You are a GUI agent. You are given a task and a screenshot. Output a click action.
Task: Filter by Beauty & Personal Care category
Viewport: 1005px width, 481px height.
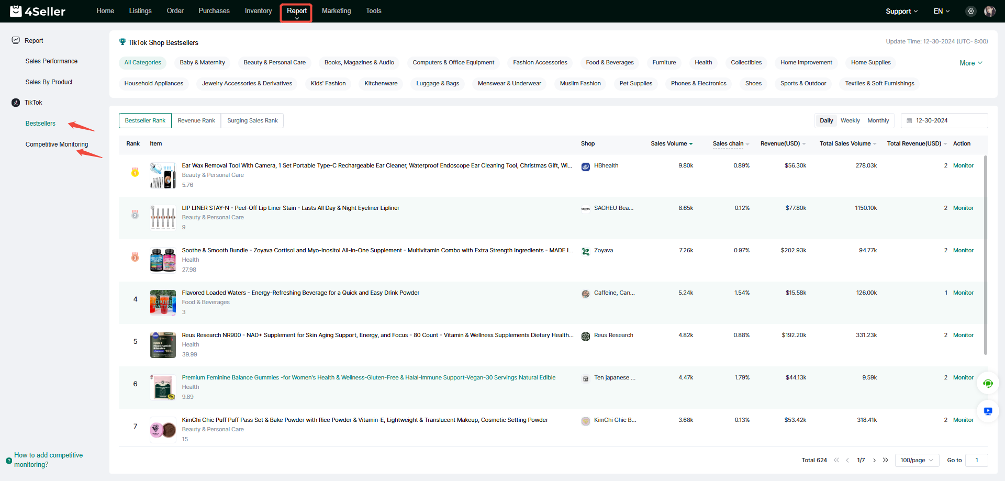(274, 62)
